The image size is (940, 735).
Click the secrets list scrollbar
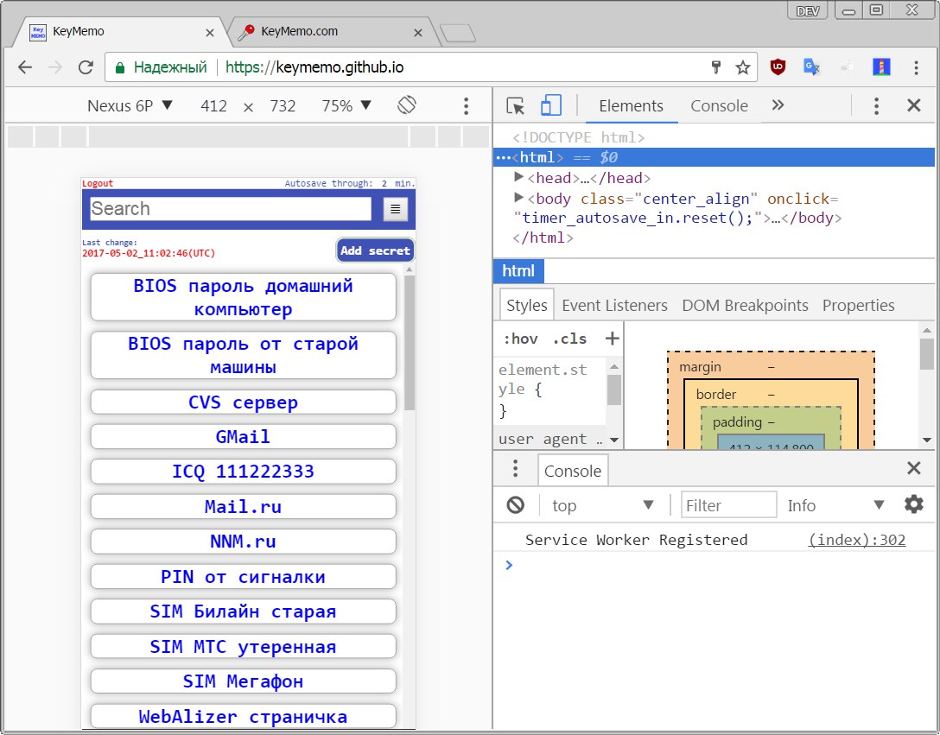pos(410,342)
